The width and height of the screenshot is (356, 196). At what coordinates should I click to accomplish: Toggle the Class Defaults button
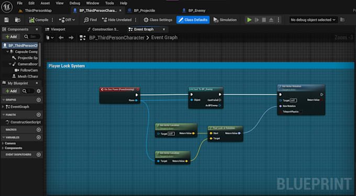pos(193,20)
